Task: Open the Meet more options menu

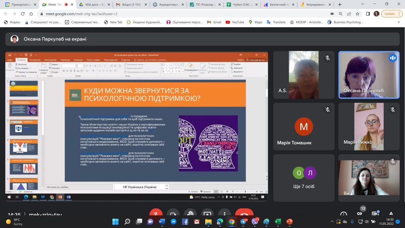Action: click(x=224, y=214)
